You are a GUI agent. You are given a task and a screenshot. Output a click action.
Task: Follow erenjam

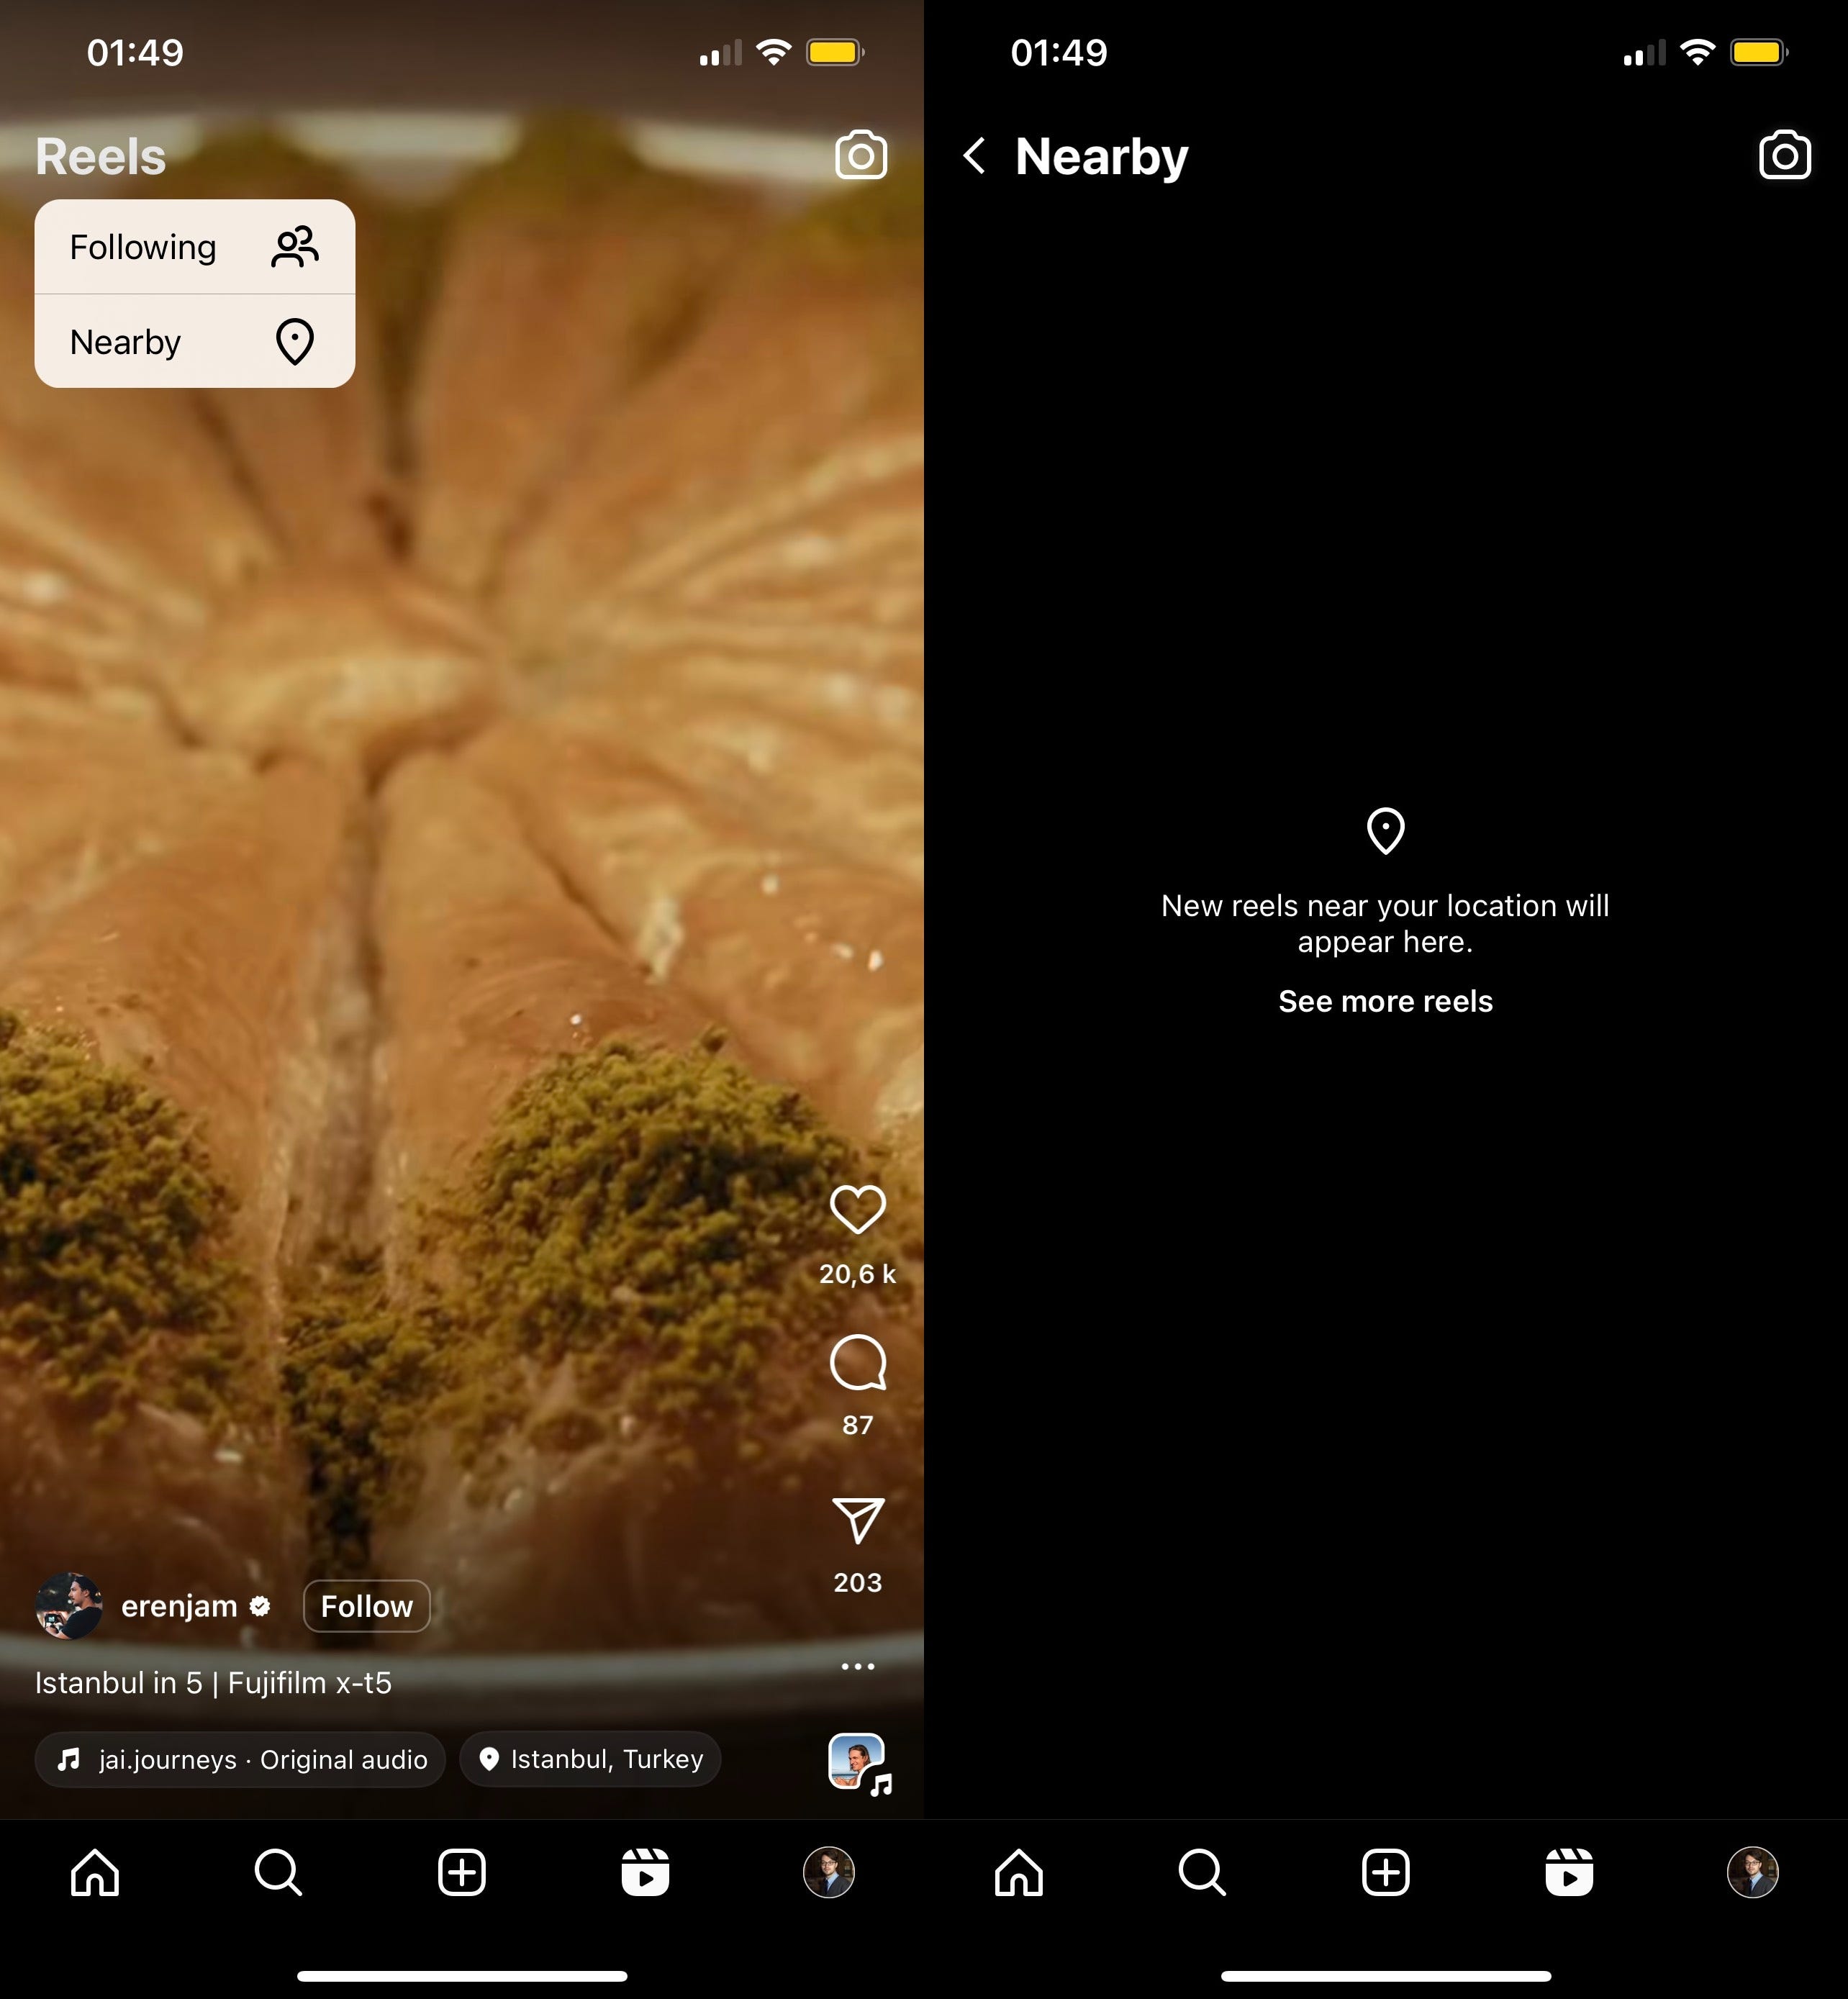[x=367, y=1606]
